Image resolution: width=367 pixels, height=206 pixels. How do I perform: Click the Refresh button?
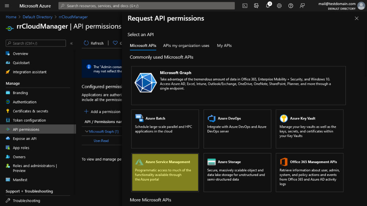click(x=94, y=43)
